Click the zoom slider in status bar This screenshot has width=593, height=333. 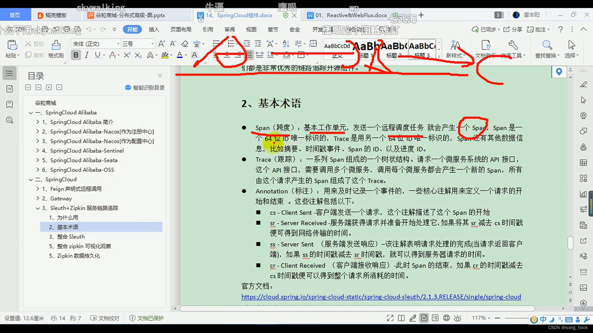516,318
